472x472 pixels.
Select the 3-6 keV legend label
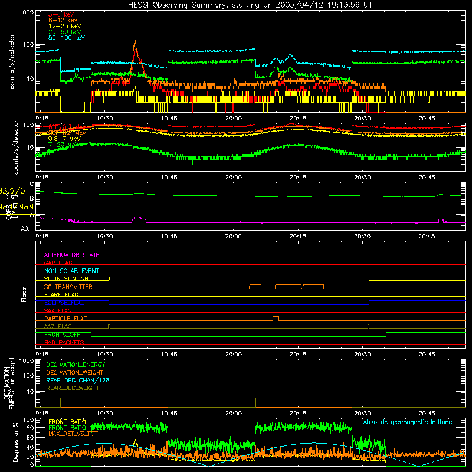point(61,14)
